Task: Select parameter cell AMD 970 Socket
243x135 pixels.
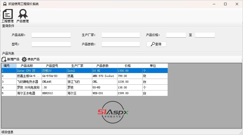Action: (x=105, y=76)
